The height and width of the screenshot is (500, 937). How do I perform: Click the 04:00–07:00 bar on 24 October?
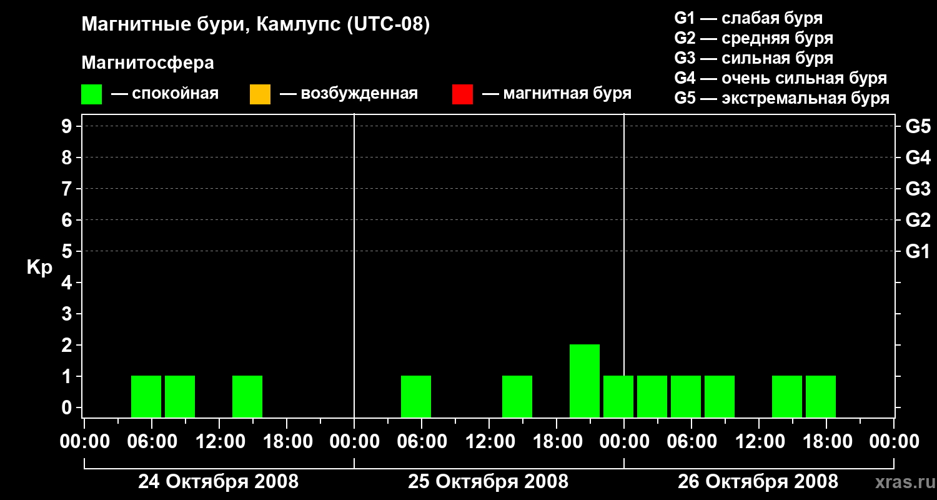[x=146, y=396]
